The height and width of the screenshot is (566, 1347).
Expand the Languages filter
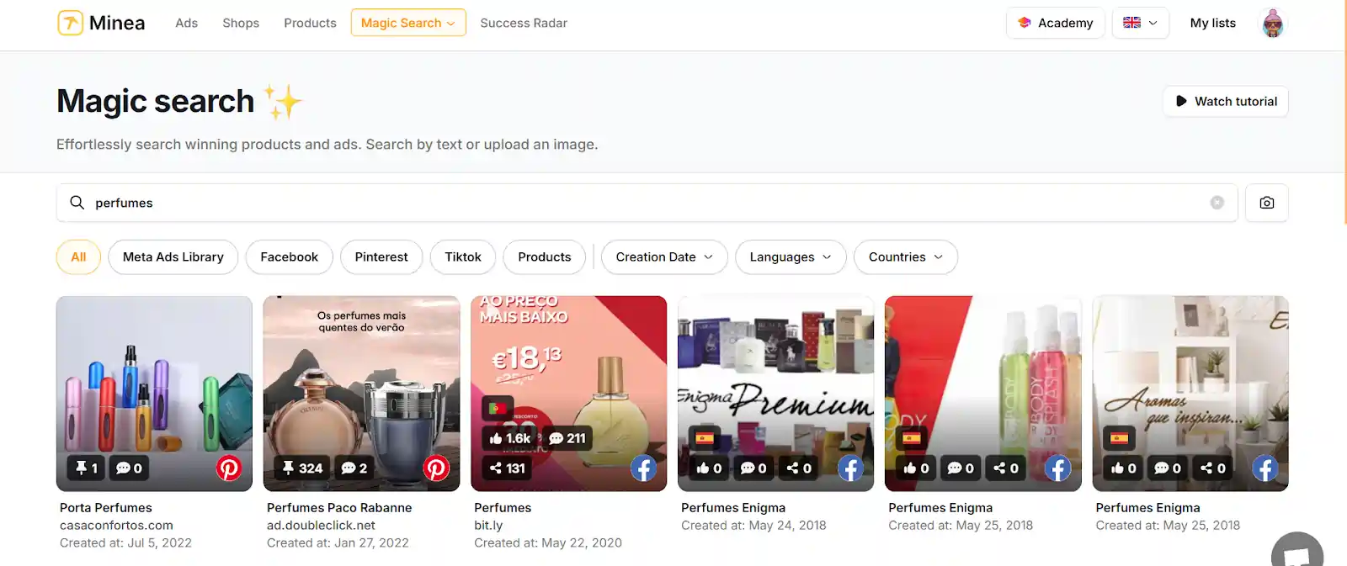[791, 257]
